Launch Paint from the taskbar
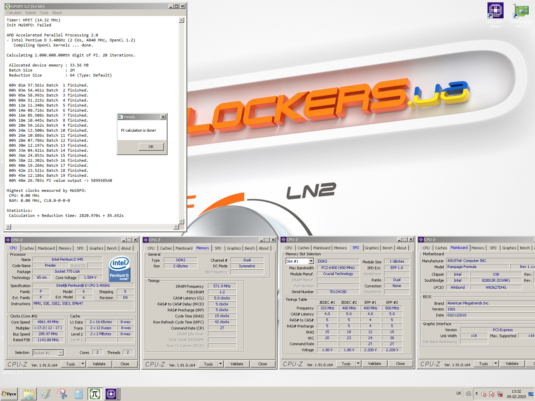Image resolution: width=535 pixels, height=401 pixels. pyautogui.click(x=45, y=394)
